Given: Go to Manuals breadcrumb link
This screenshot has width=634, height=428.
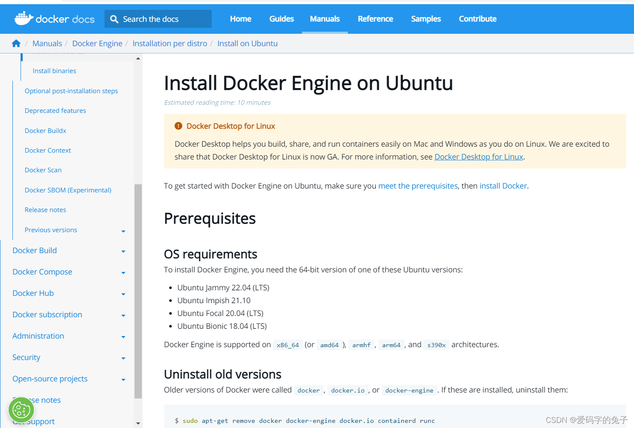Looking at the screenshot, I should 47,43.
